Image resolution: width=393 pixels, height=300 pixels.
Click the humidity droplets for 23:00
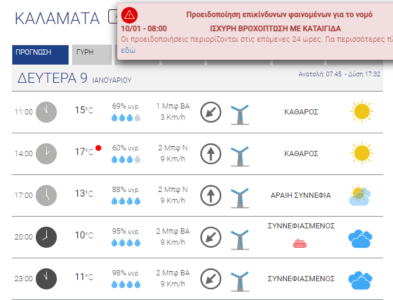[126, 284]
